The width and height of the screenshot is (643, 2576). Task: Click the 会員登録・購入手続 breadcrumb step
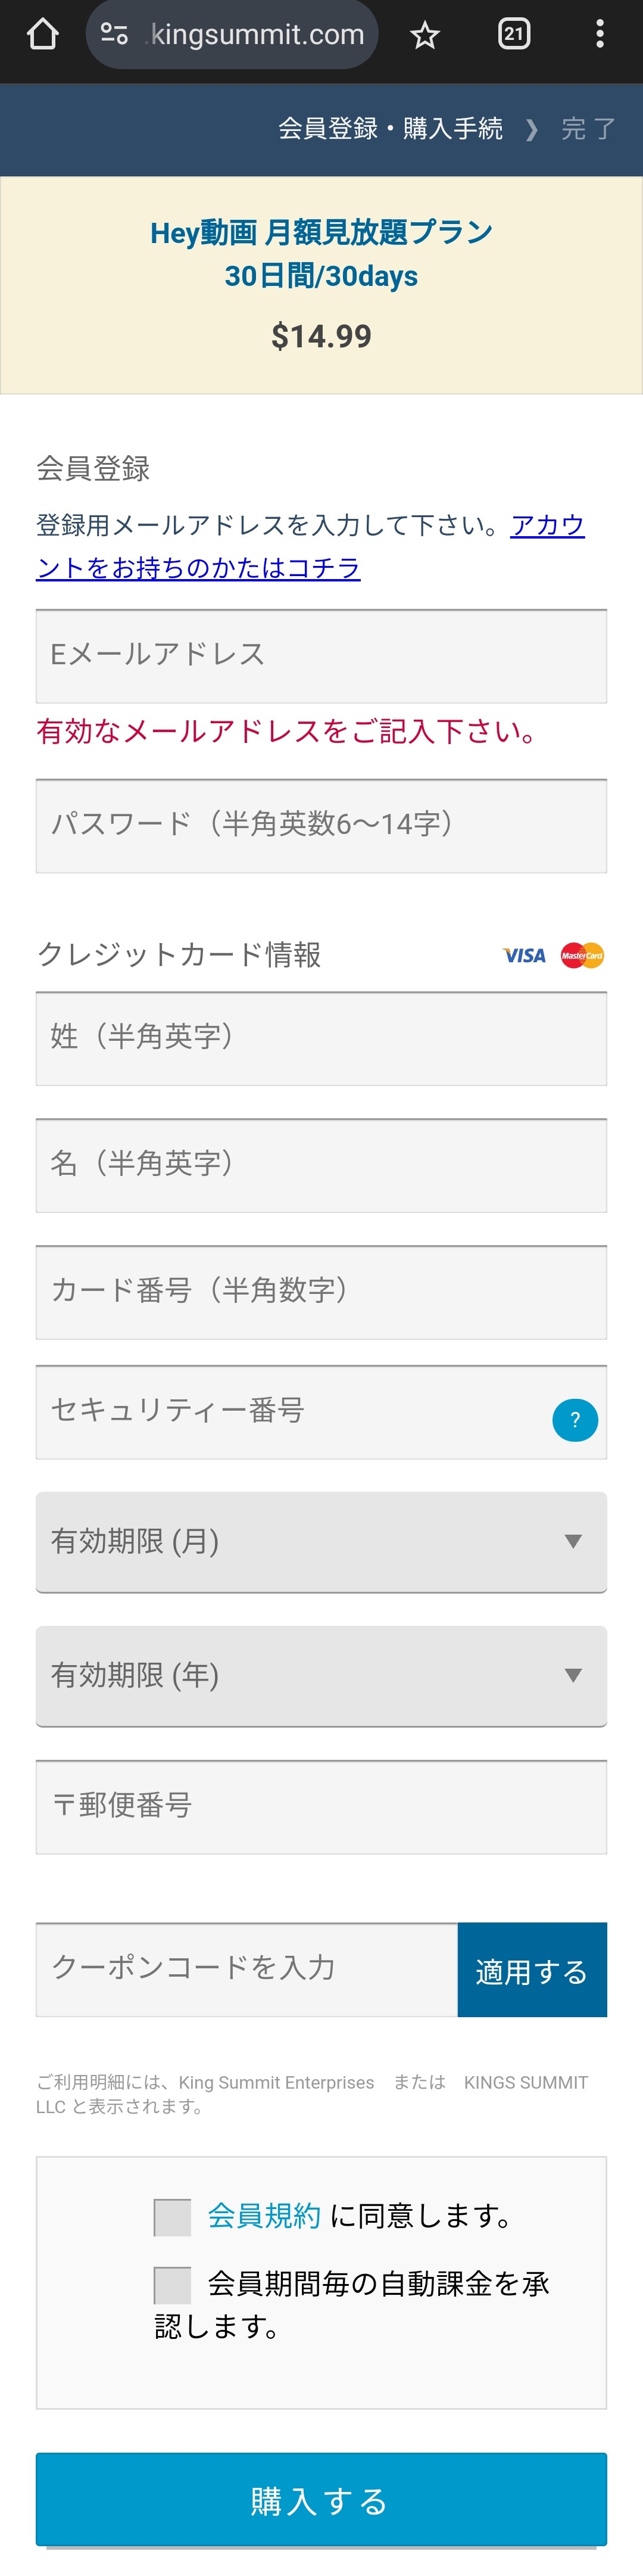tap(390, 129)
